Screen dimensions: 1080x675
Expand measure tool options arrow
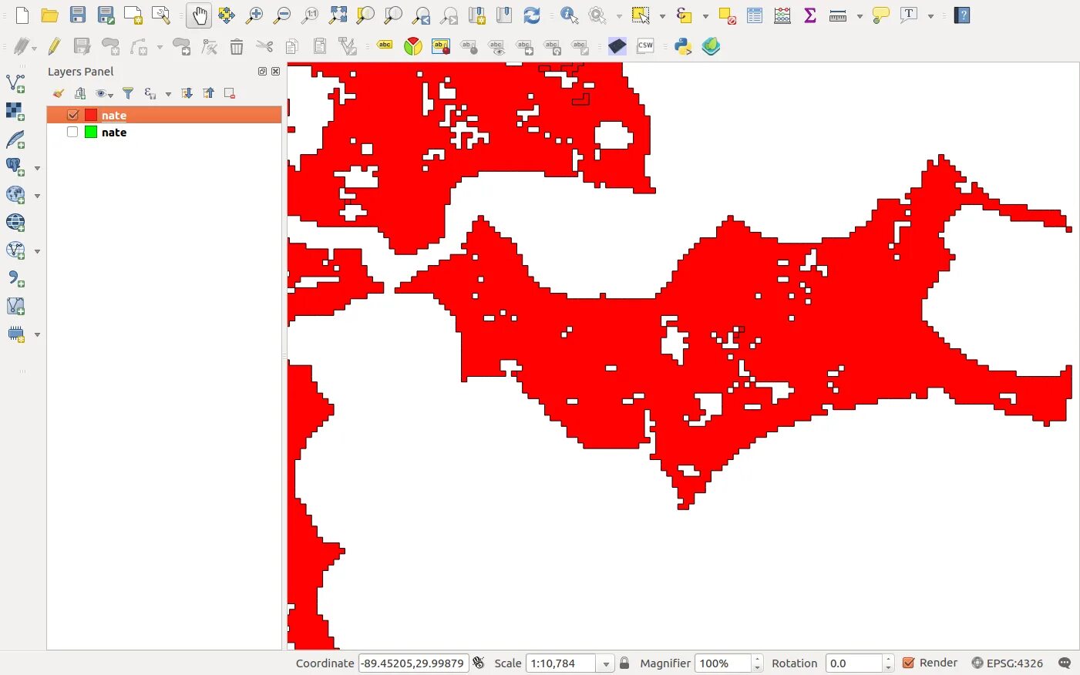click(860, 16)
